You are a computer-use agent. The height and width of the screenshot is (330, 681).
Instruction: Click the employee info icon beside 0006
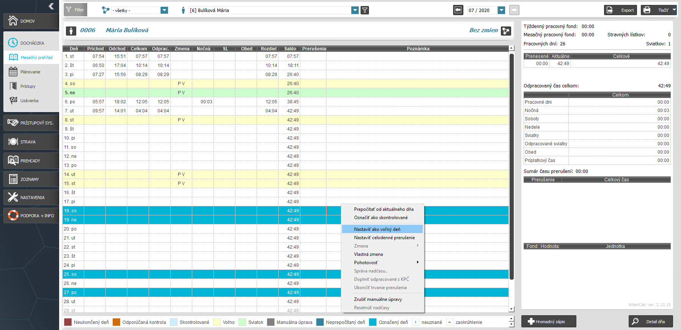pyautogui.click(x=71, y=31)
